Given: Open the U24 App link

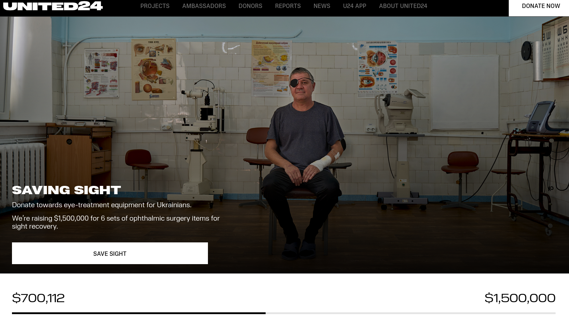Looking at the screenshot, I should click(x=355, y=6).
